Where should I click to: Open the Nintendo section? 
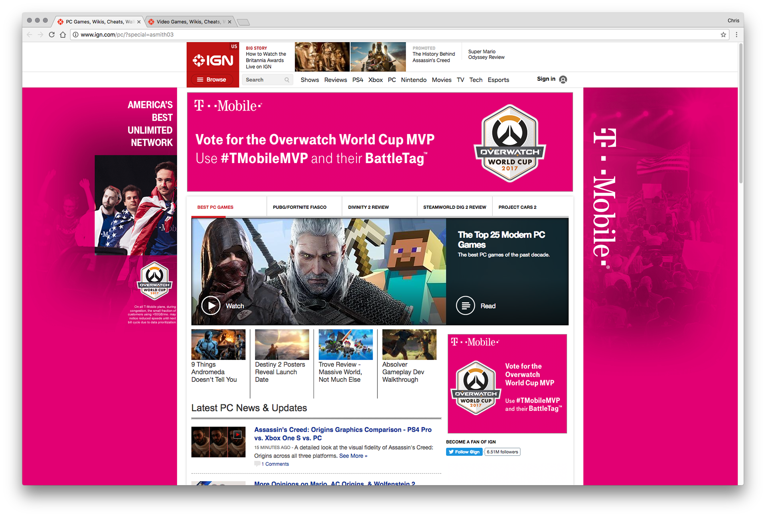click(413, 80)
